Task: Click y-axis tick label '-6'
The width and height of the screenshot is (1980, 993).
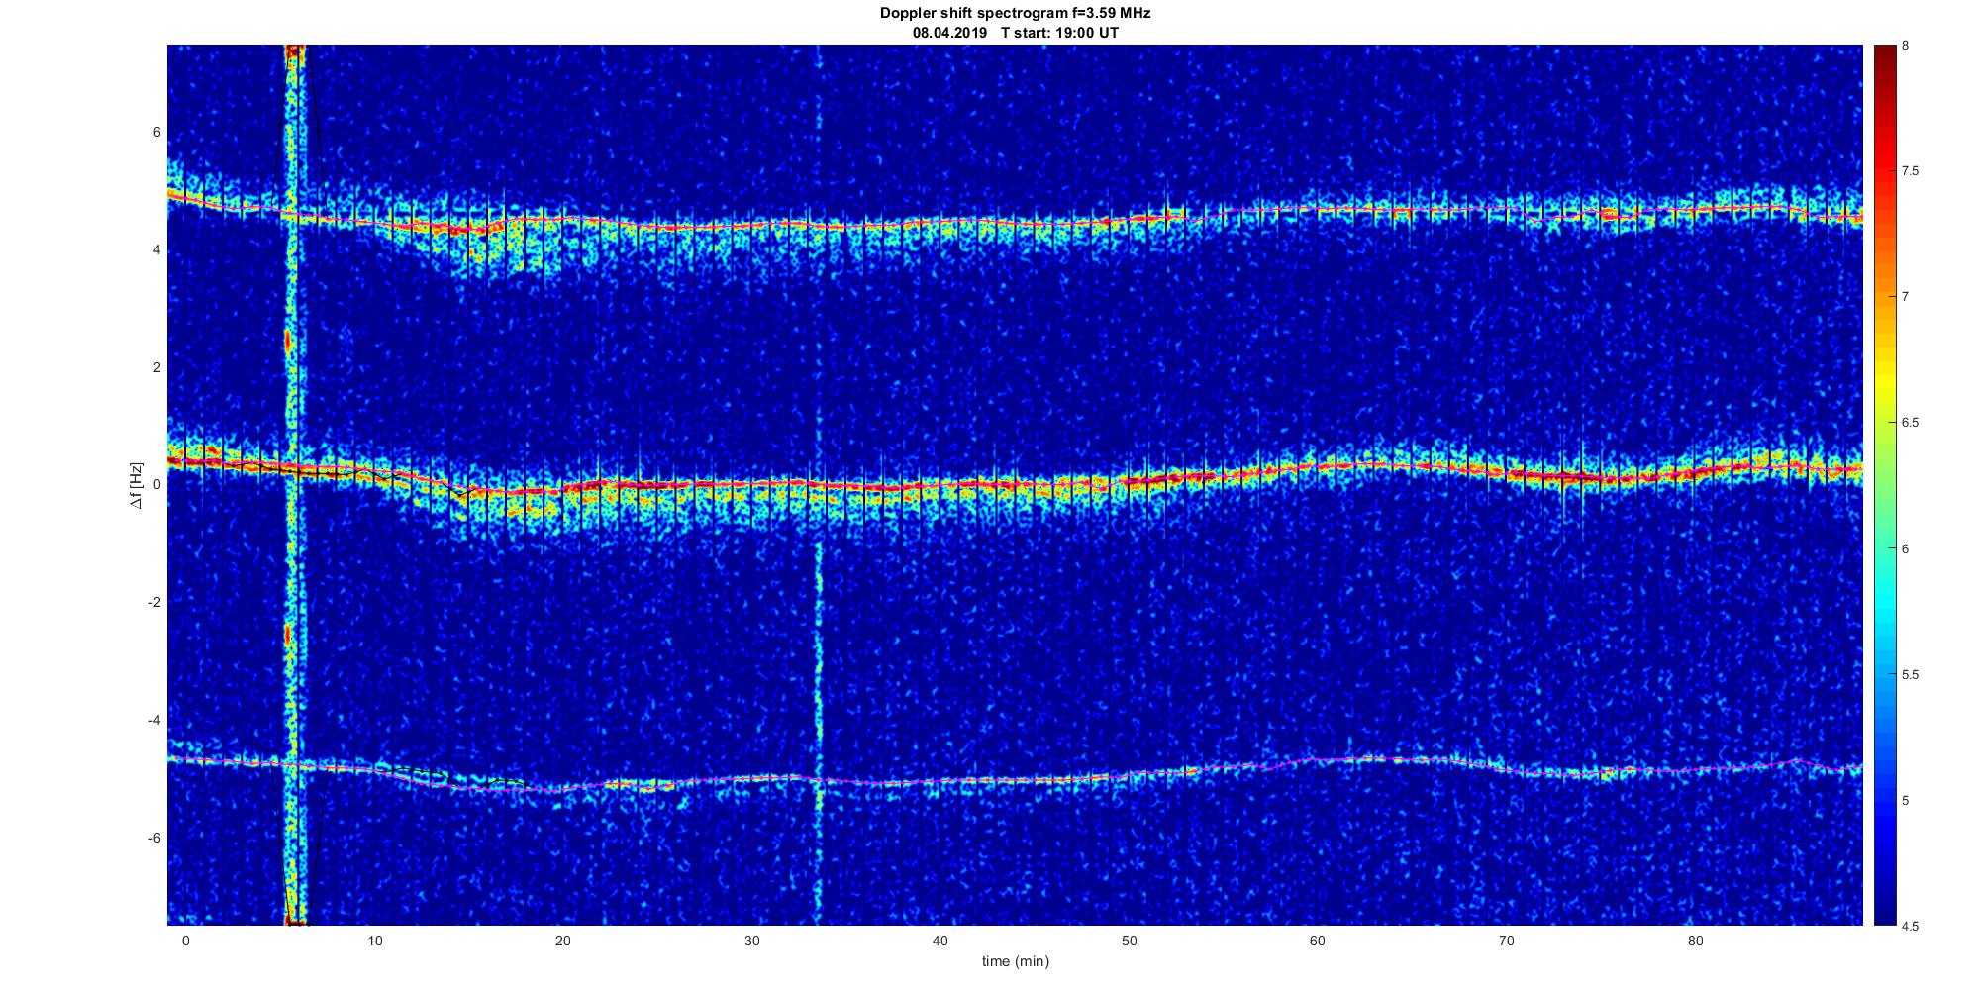Action: pos(155,838)
